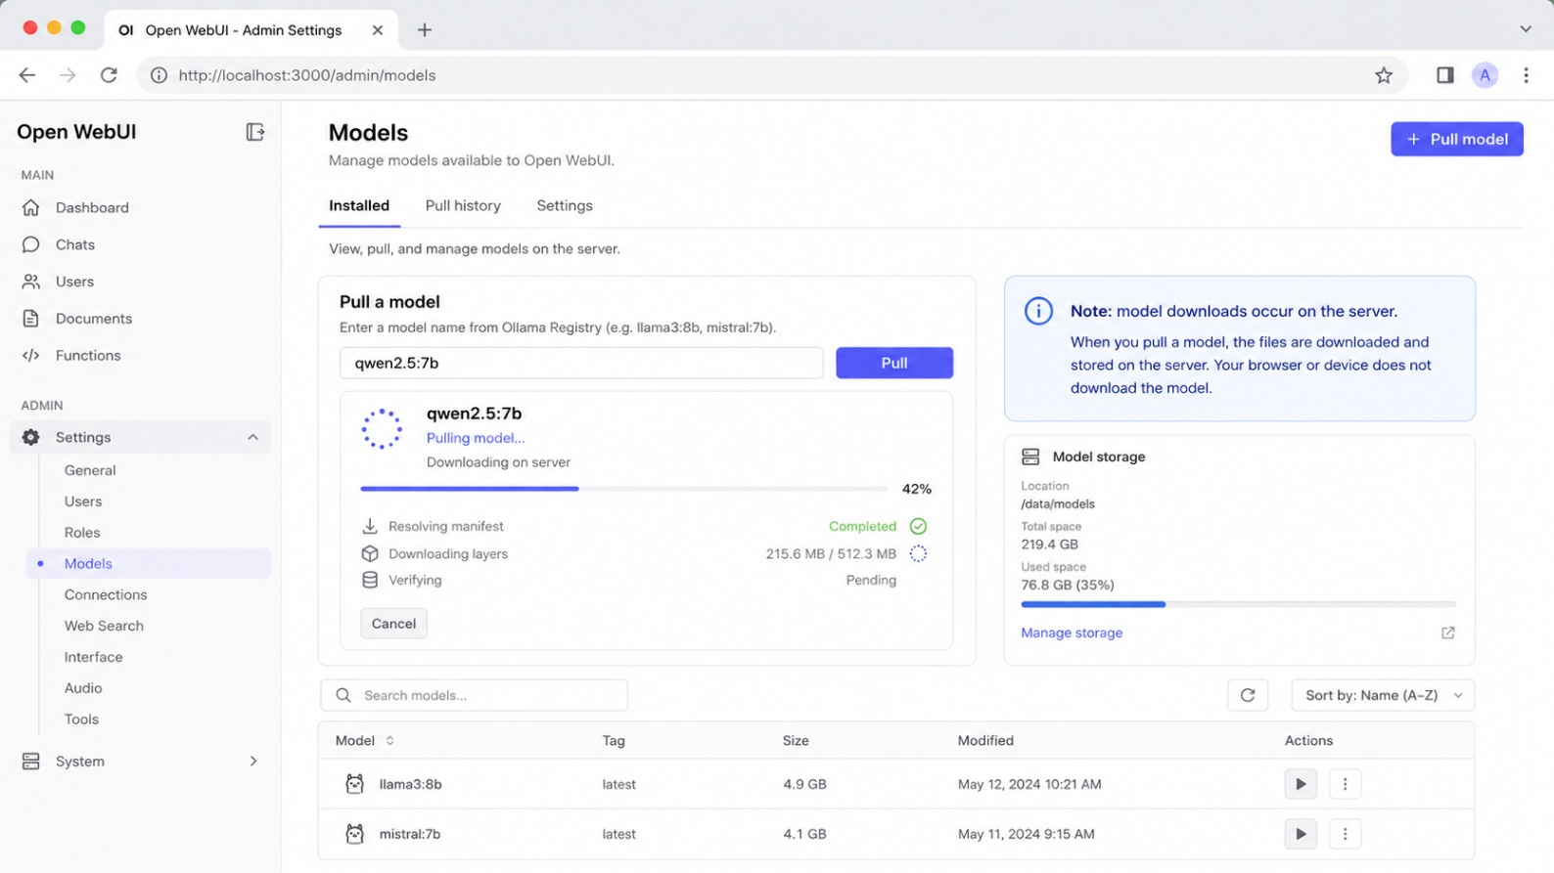Select Tools under Settings
This screenshot has width=1554, height=873.
pyautogui.click(x=81, y=720)
